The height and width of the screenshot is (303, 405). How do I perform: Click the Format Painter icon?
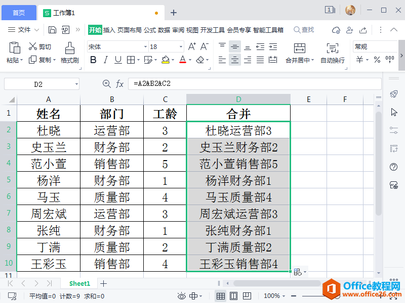coord(69,48)
